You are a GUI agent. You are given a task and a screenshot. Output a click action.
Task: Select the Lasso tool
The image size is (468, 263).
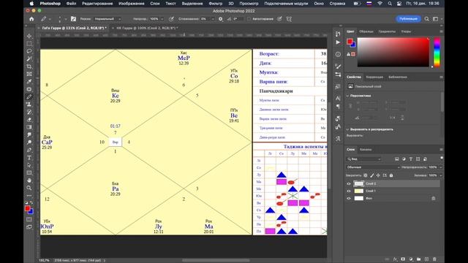(x=29, y=51)
